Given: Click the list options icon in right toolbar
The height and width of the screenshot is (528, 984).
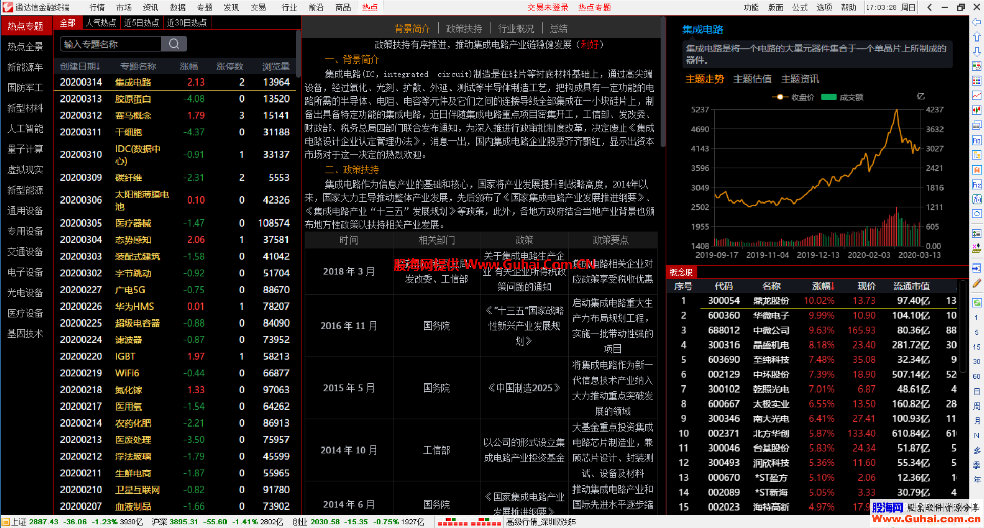Looking at the screenshot, I should [977, 234].
